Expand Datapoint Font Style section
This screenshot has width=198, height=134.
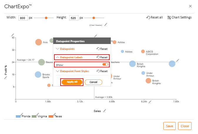pos(58,71)
